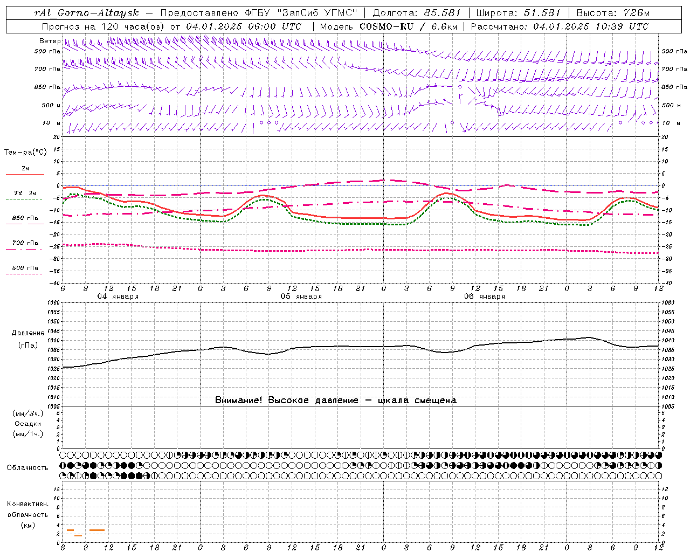Click the 1060 label atop left pressure axis
The width and height of the screenshot is (690, 552).
54,303
